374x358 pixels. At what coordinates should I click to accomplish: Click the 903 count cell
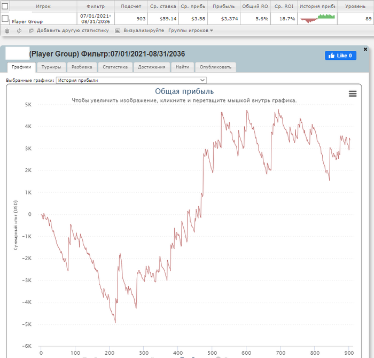tap(131, 19)
